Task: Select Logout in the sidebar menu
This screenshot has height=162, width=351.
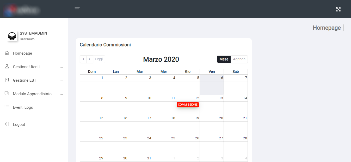Action: click(x=19, y=125)
